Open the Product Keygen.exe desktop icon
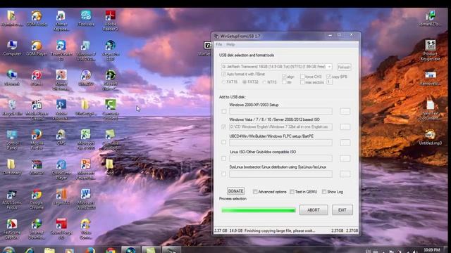Image resolution: width=451 pixels, height=253 pixels. click(x=431, y=50)
